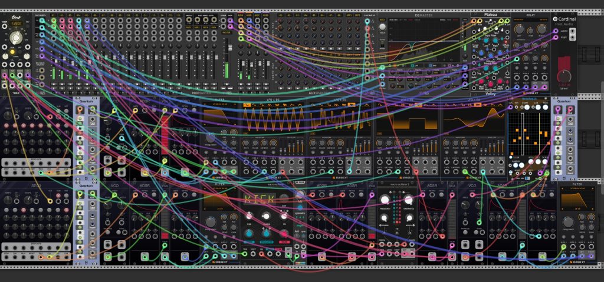Viewport: 604px width, 282px height.
Task: Click the -01- track label on MixMaster
Action: (x=53, y=15)
